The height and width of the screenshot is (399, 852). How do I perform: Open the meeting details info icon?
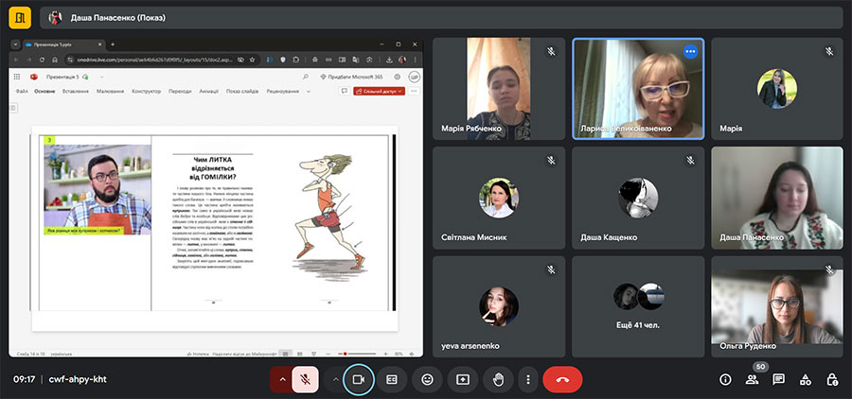[725, 379]
